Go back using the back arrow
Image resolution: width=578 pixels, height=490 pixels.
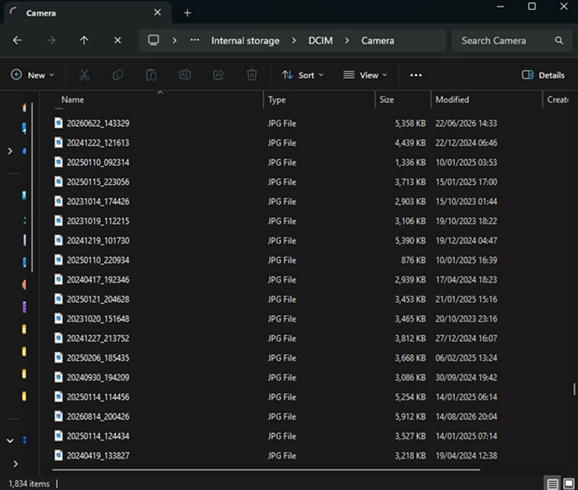click(17, 40)
